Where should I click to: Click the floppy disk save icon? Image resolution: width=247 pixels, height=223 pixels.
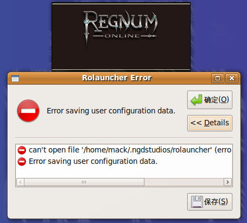point(197,202)
